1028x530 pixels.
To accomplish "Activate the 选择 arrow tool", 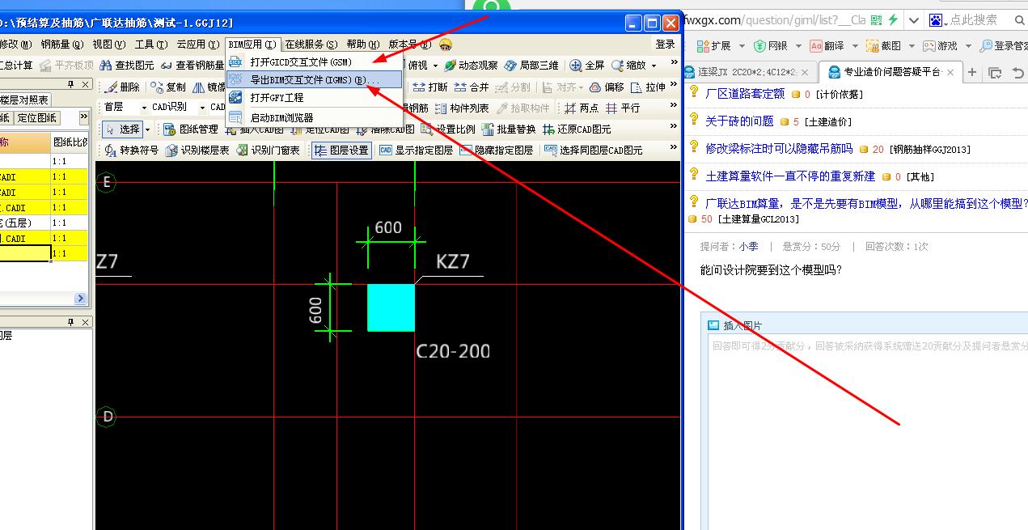I will [121, 129].
